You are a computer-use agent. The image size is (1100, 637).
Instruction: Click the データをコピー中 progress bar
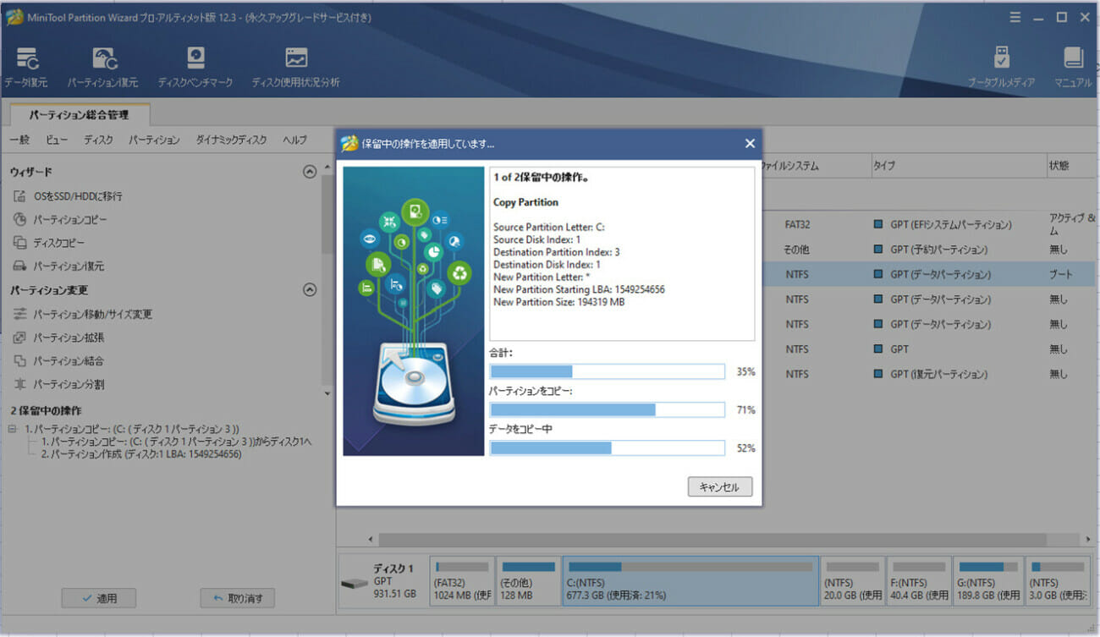[x=608, y=448]
